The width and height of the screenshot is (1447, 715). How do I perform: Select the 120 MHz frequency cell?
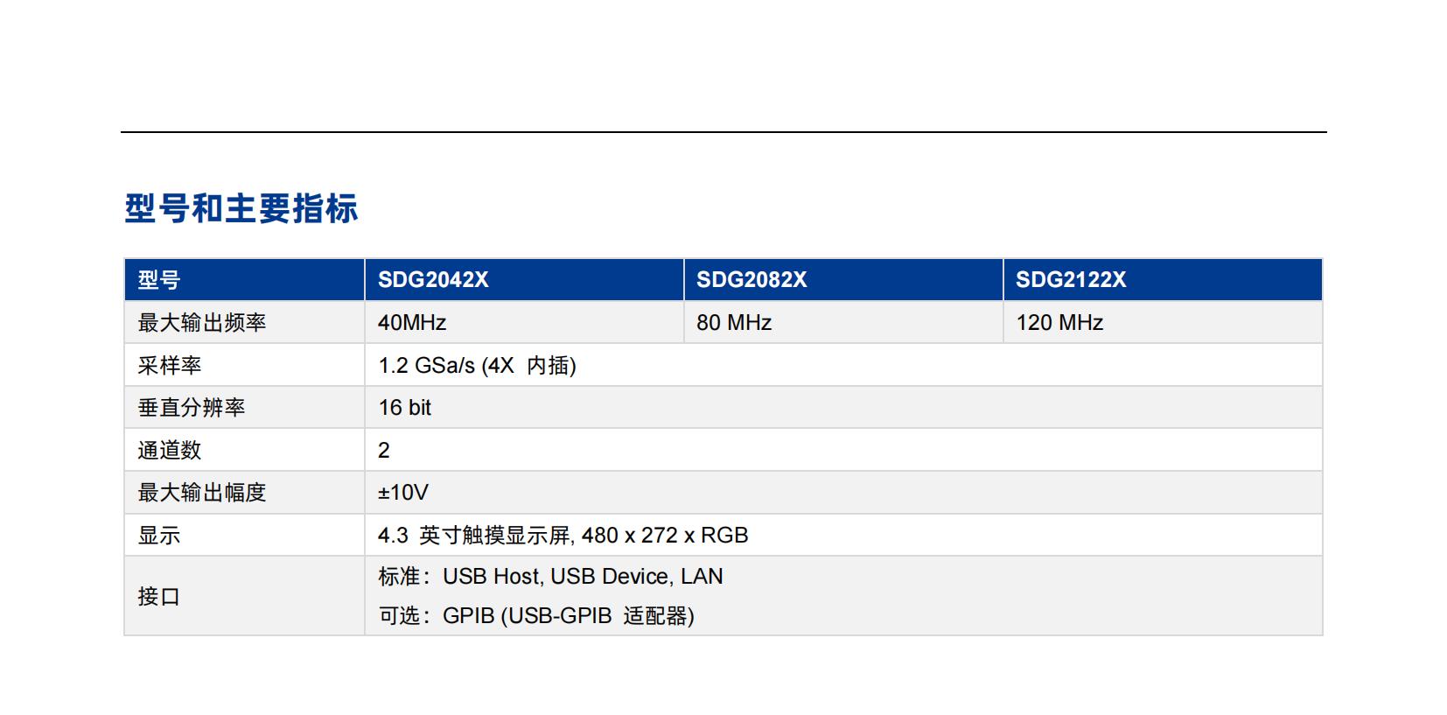coord(1059,323)
